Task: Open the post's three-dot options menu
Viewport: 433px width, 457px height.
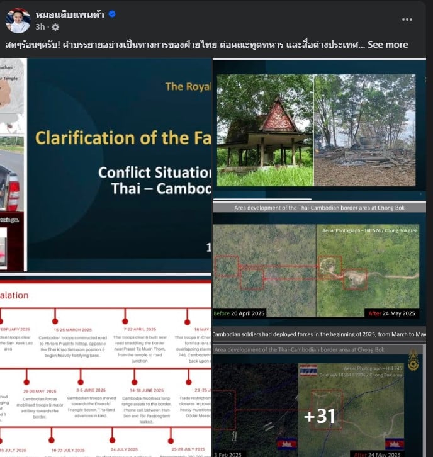Action: click(x=407, y=20)
